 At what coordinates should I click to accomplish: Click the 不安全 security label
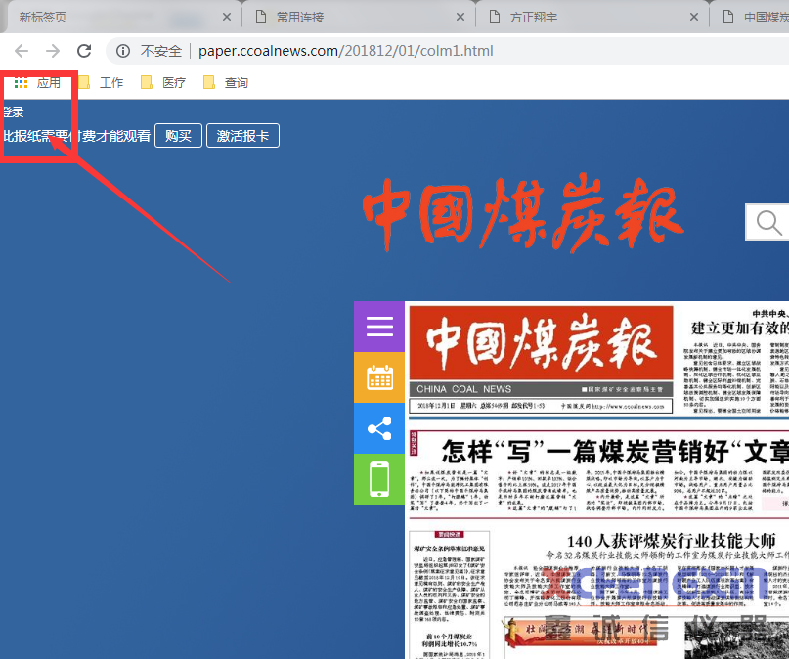pos(161,51)
